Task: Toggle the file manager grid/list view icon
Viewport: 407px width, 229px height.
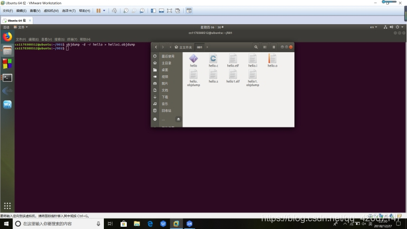Action: 265,47
